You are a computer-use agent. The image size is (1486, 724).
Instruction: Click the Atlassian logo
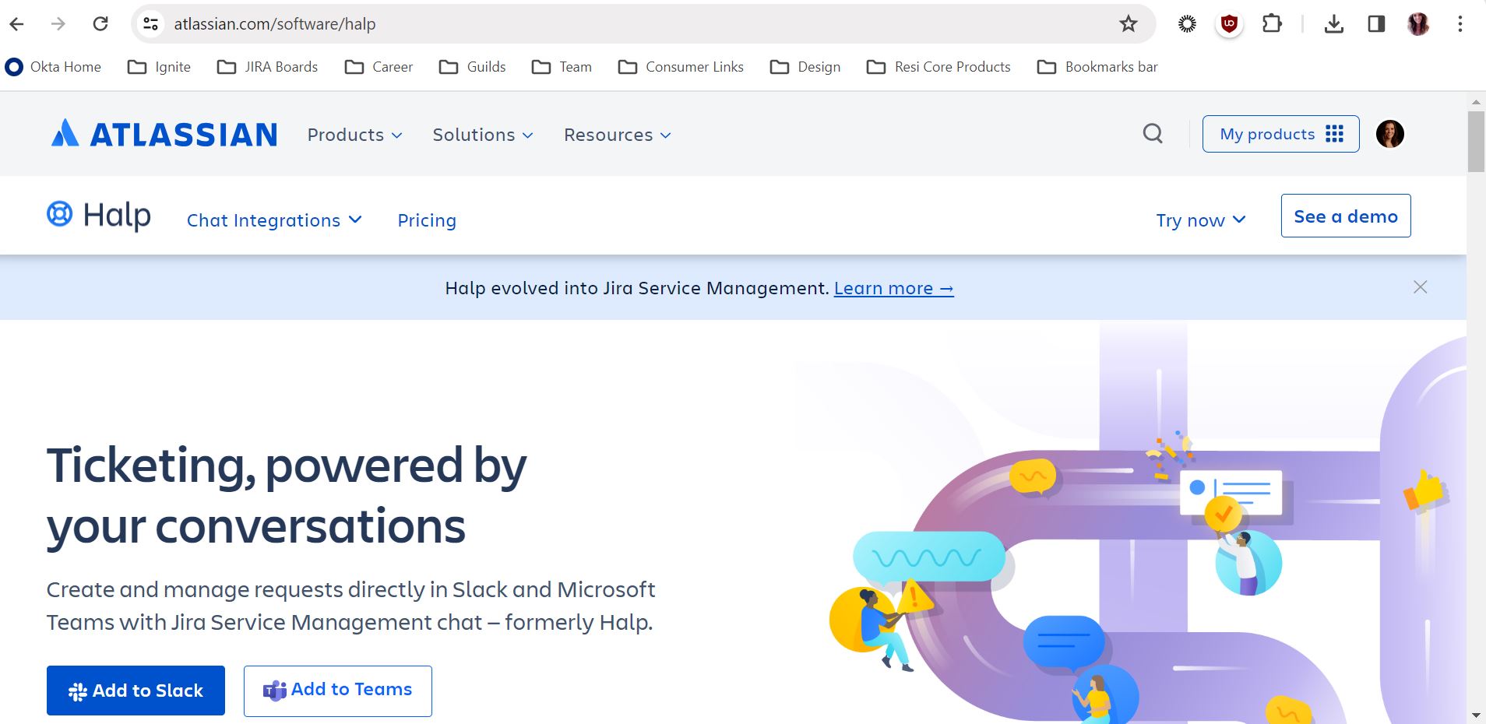[163, 133]
